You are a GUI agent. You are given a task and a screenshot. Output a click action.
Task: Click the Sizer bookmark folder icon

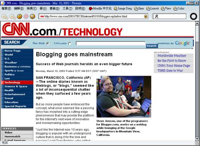click(136, 9)
